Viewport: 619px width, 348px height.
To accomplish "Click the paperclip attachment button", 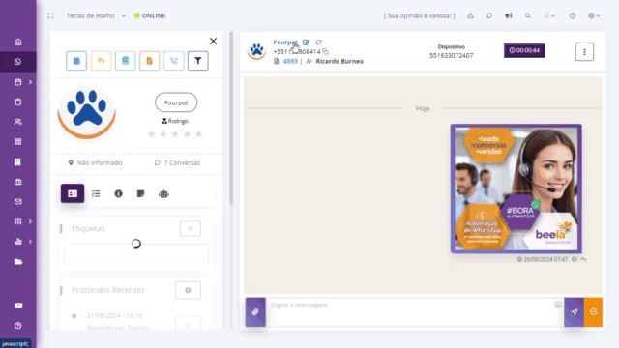I will (x=255, y=311).
